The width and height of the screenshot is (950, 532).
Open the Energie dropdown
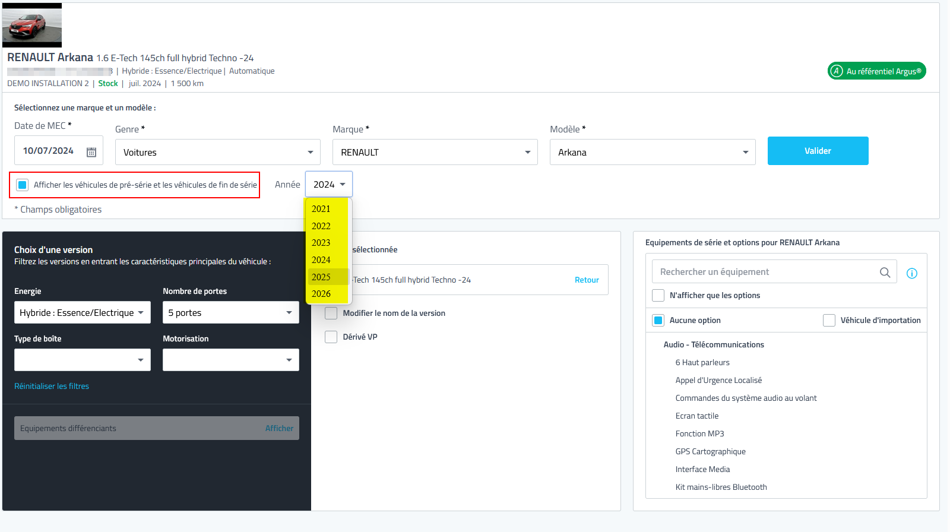coord(83,312)
